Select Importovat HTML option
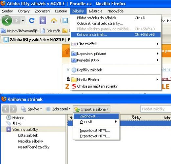171x164 pixels. click(x=96, y=131)
